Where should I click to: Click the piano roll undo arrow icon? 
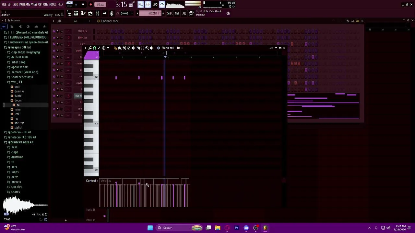click(108, 48)
